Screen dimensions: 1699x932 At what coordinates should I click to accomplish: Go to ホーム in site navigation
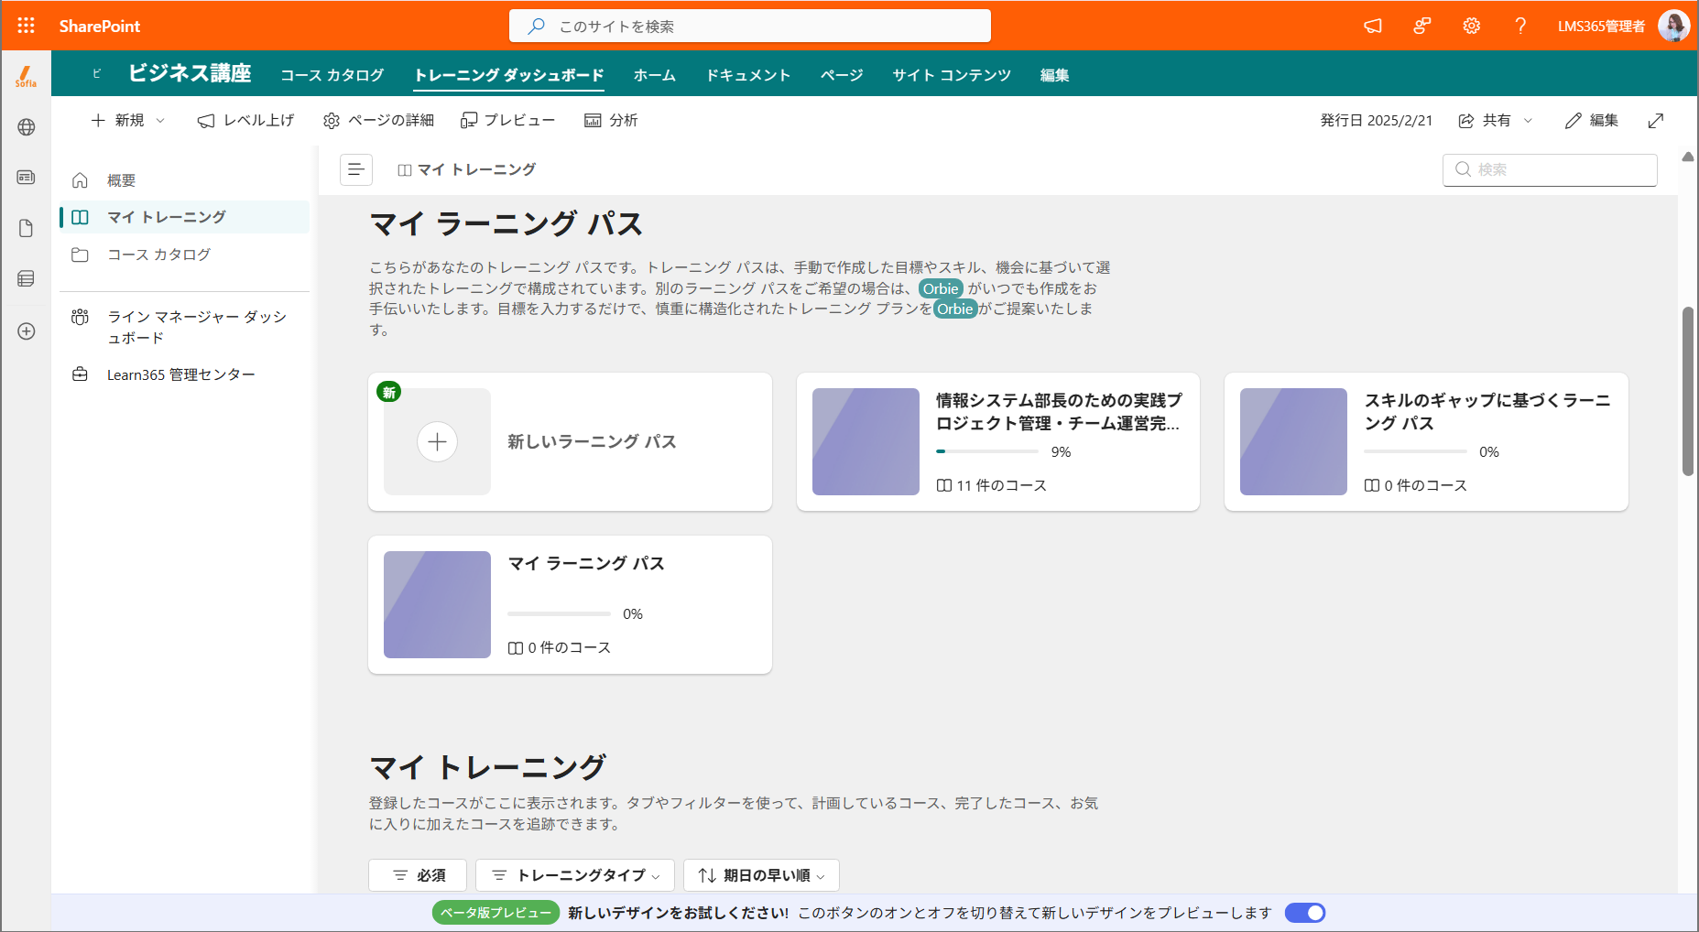[x=655, y=75]
